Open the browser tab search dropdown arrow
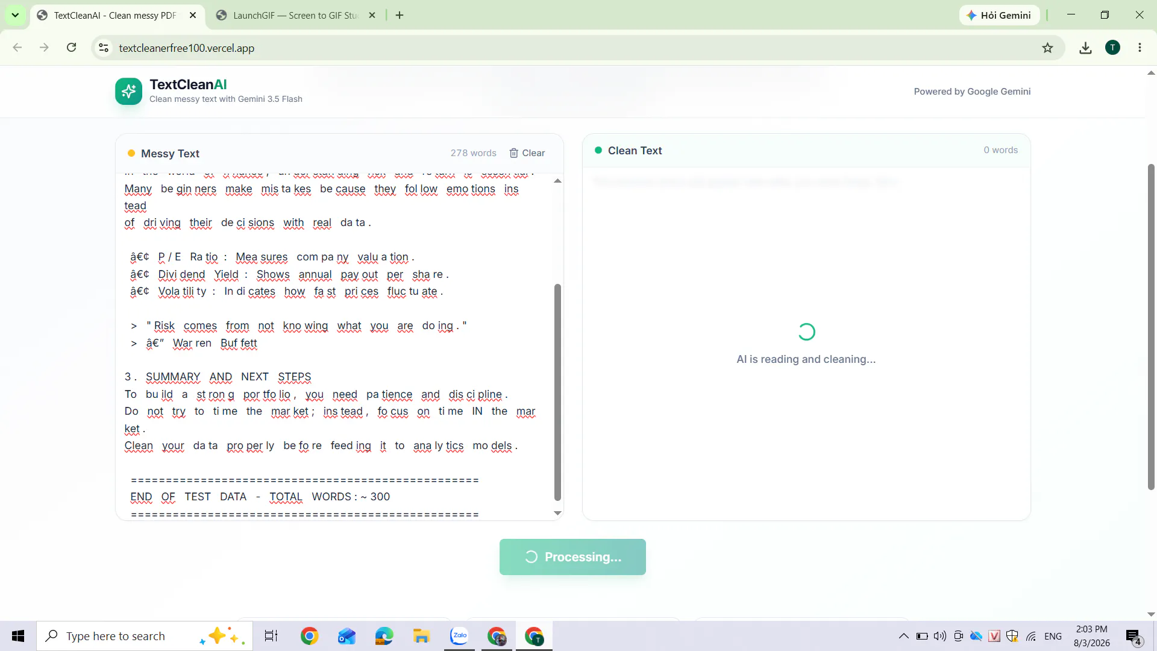This screenshot has width=1157, height=651. point(15,15)
